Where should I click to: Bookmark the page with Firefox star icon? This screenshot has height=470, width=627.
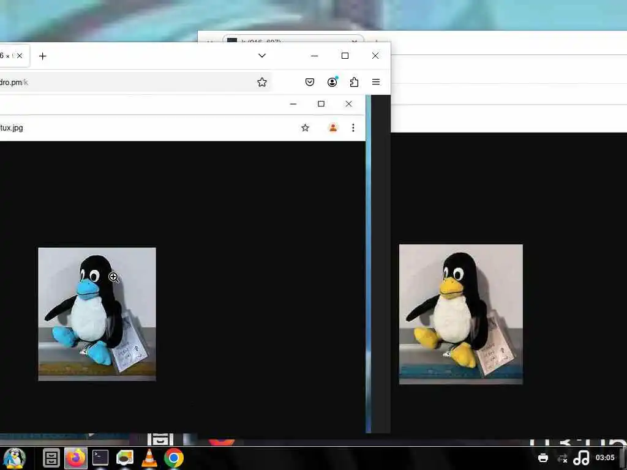pyautogui.click(x=262, y=83)
